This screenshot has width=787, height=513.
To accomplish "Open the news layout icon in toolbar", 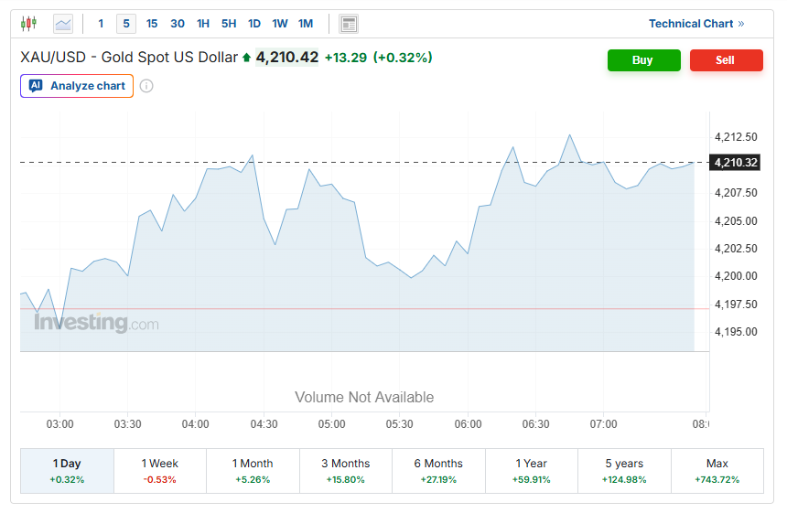I will [x=348, y=24].
